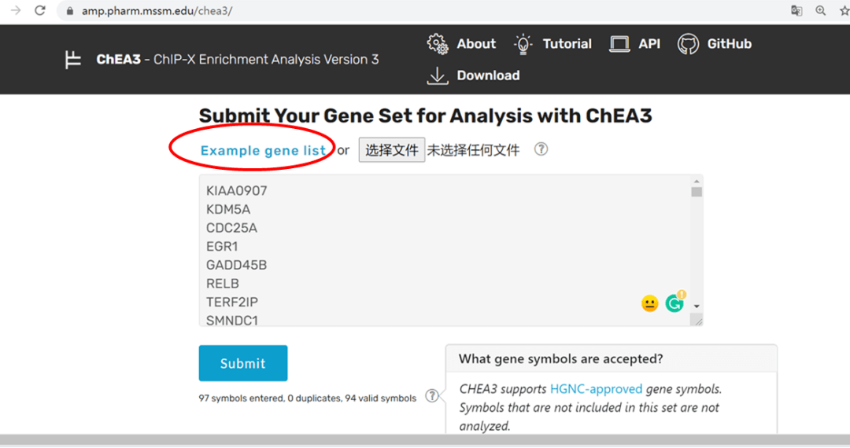Click the yellow emoji face icon
850x448 pixels.
[x=649, y=303]
